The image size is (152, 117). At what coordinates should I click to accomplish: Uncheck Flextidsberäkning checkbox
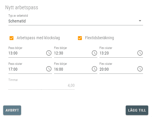[80, 38]
